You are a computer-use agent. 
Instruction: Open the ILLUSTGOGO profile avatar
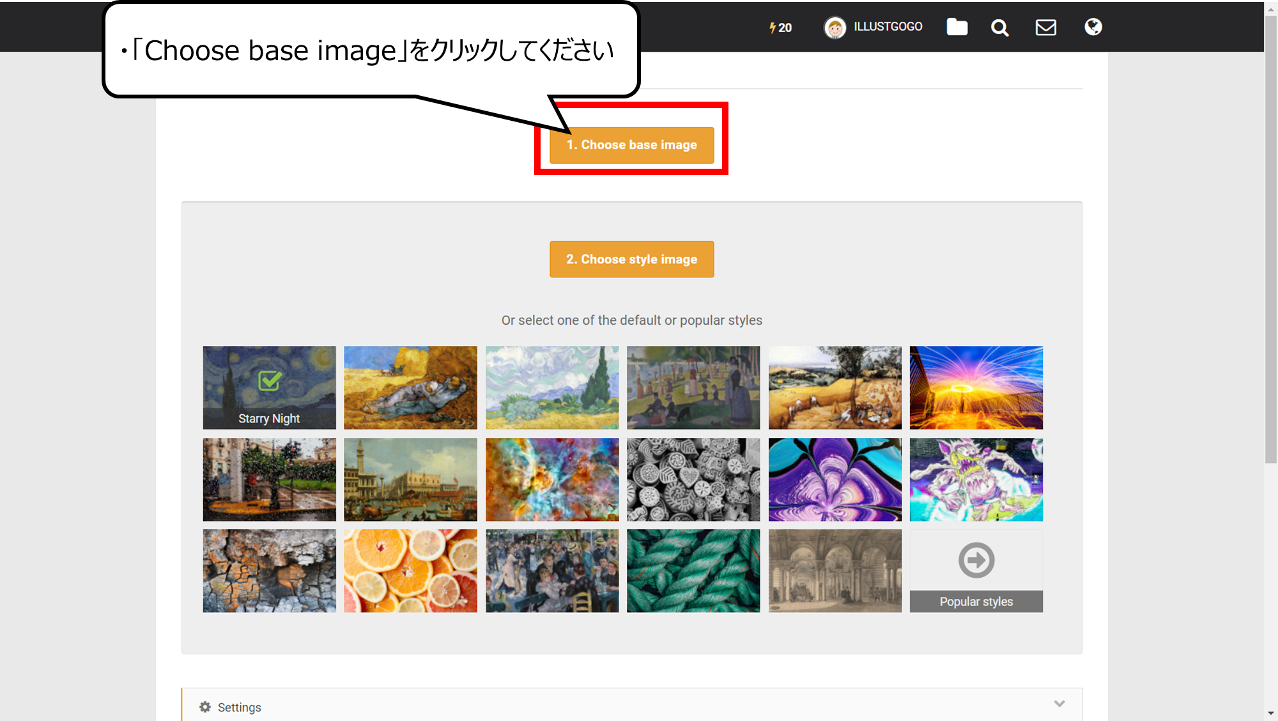click(x=835, y=27)
